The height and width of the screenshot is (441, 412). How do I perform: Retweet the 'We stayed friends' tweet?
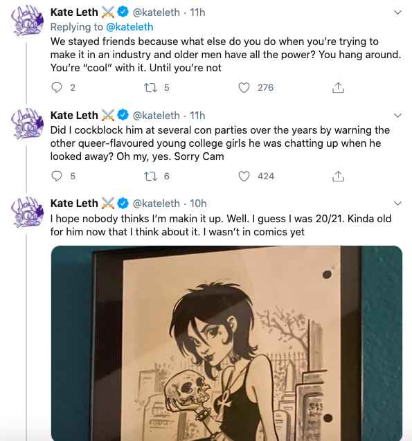[150, 88]
